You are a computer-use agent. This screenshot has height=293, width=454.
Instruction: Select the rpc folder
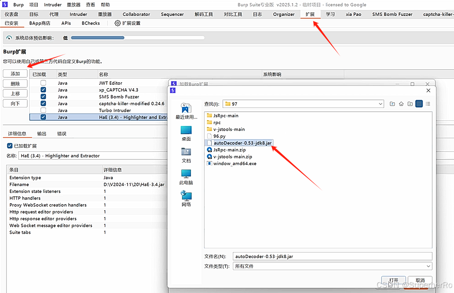point(214,123)
